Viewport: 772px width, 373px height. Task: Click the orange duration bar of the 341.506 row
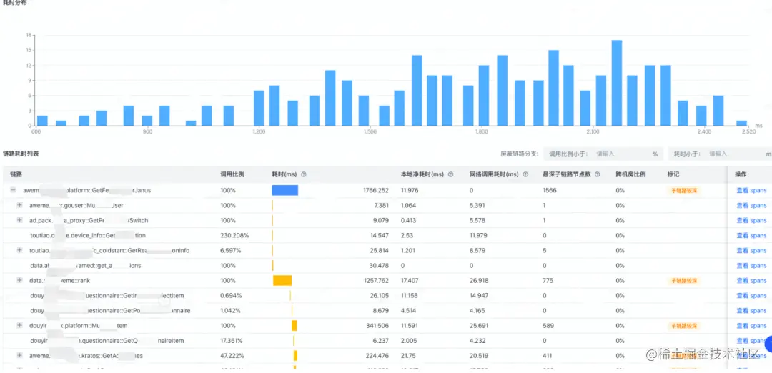point(294,325)
